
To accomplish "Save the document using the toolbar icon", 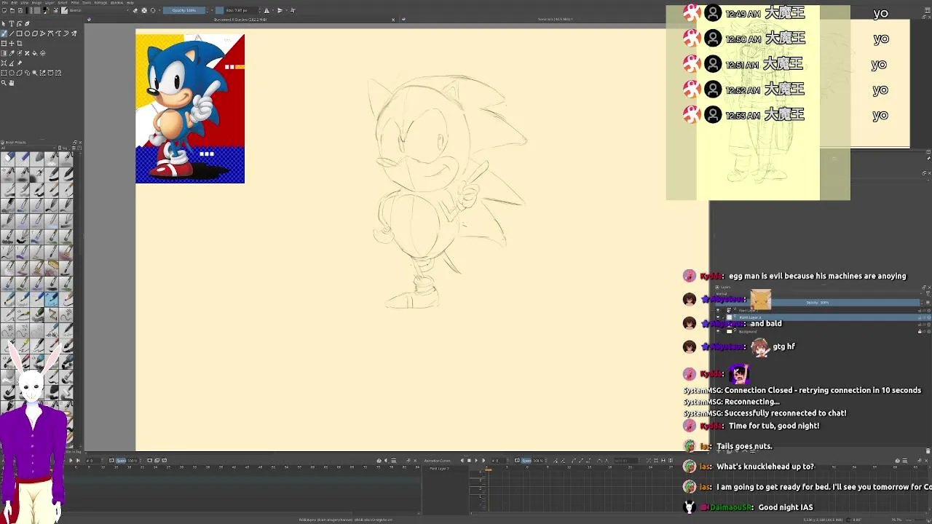I will click(20, 10).
